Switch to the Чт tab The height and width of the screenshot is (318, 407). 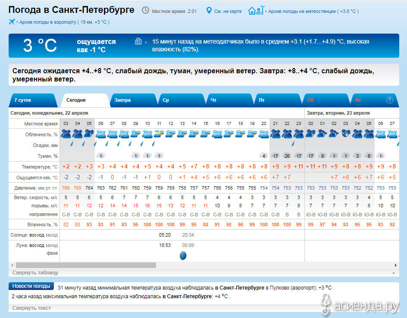(229, 100)
